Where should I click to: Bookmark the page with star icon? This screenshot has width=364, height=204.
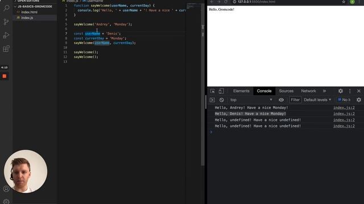tap(344, 2)
